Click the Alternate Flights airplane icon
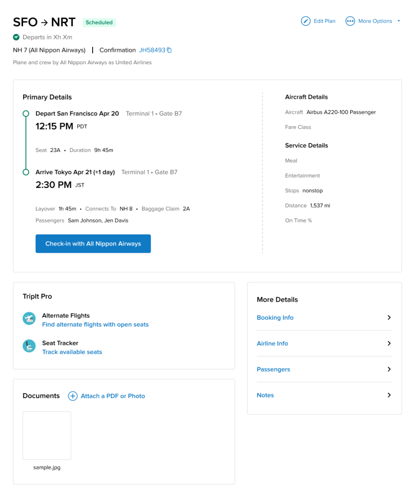 click(29, 318)
